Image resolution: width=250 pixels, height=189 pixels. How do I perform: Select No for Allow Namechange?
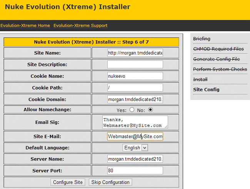(150, 110)
